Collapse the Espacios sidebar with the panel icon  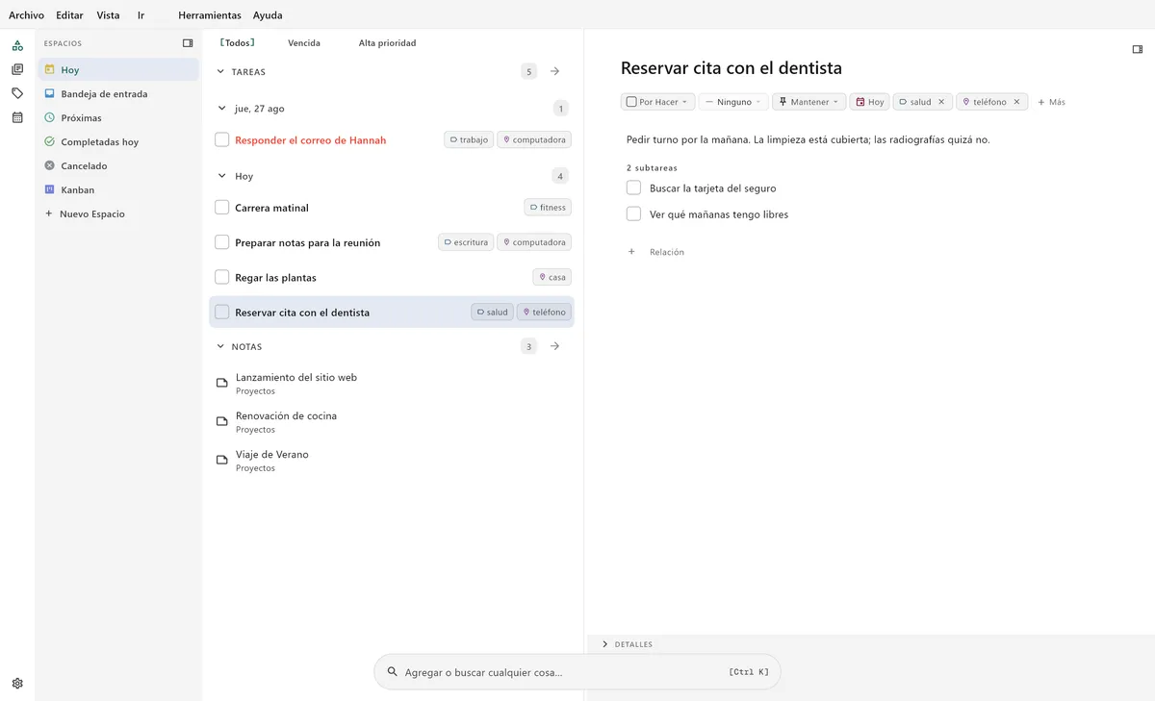click(188, 43)
